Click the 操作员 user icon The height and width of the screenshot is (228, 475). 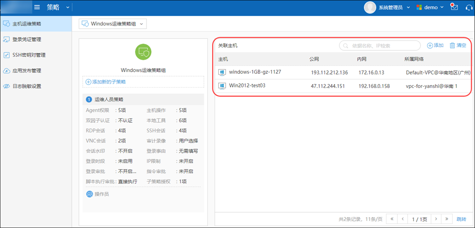(89, 194)
